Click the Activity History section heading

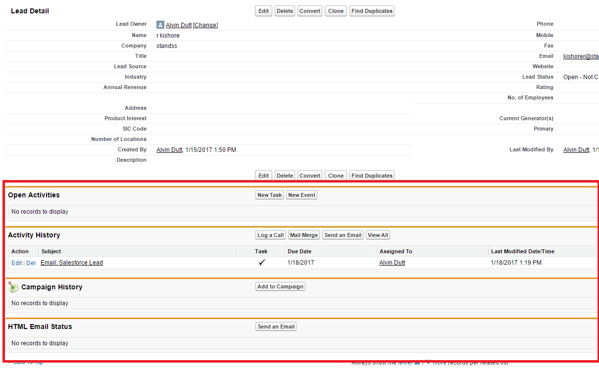[34, 235]
